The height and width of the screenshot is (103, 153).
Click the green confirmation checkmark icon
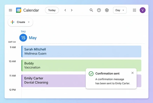point(91,74)
